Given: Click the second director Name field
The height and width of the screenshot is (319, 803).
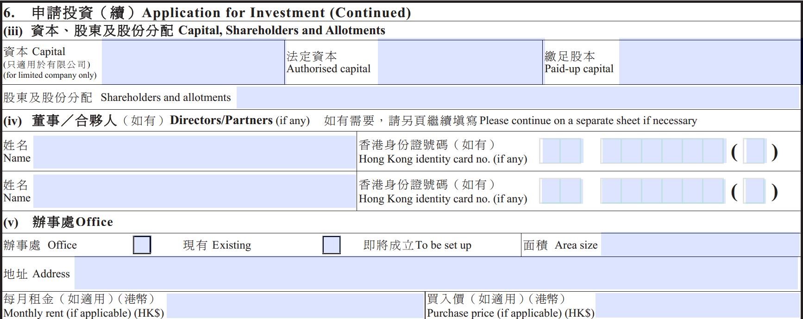Looking at the screenshot, I should click(x=194, y=191).
